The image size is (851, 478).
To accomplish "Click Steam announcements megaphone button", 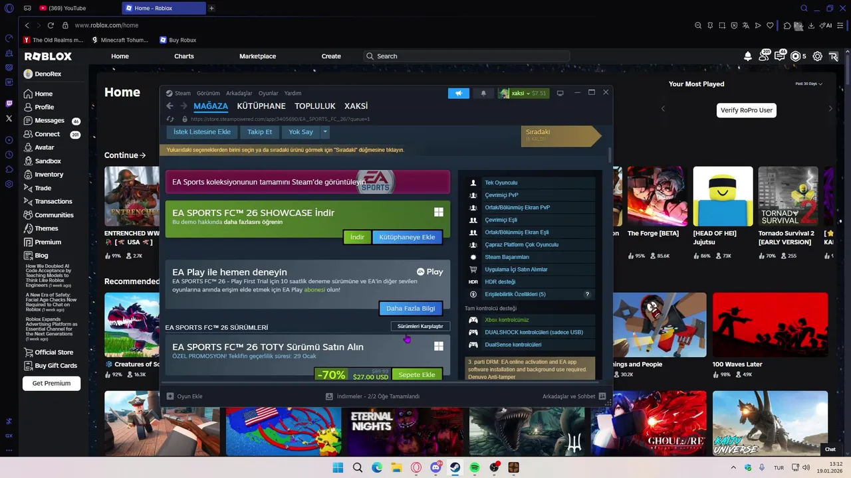I will 458,93.
